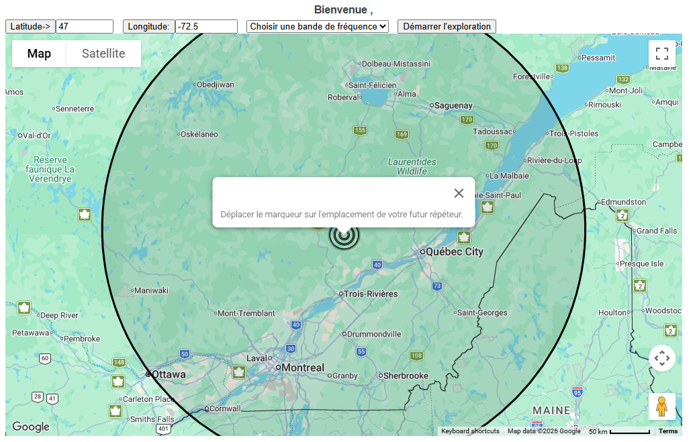Click the Maniwaki label
The width and height of the screenshot is (695, 442).
point(151,290)
